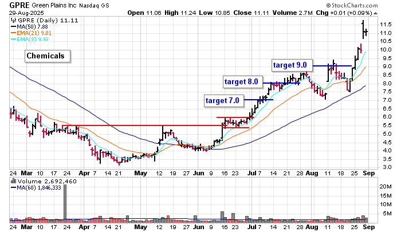The image size is (401, 232).
Task: Click the 5.5 price axis label
Action: pyautogui.click(x=387, y=125)
